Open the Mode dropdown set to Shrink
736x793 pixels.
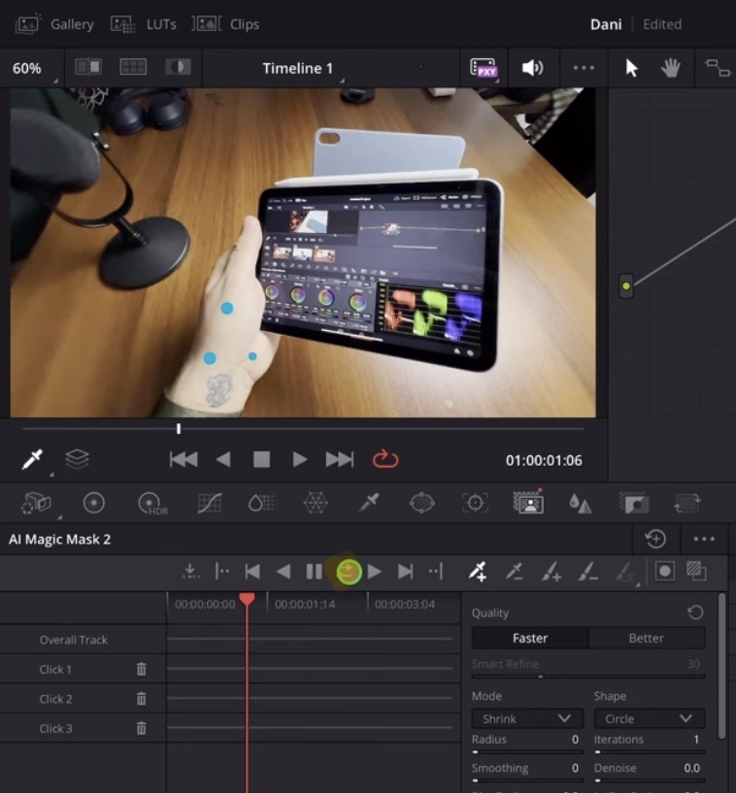pos(525,718)
